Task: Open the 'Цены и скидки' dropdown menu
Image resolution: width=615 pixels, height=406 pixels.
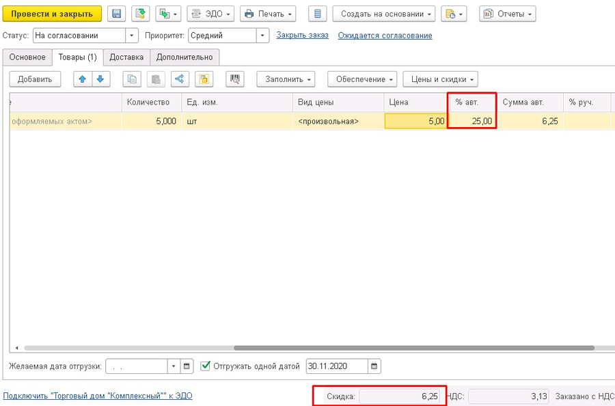Action: (440, 79)
